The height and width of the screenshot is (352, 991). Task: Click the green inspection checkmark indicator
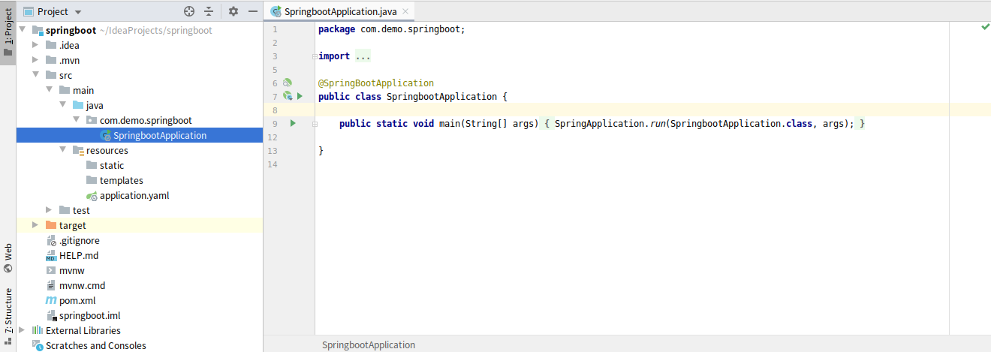[985, 27]
